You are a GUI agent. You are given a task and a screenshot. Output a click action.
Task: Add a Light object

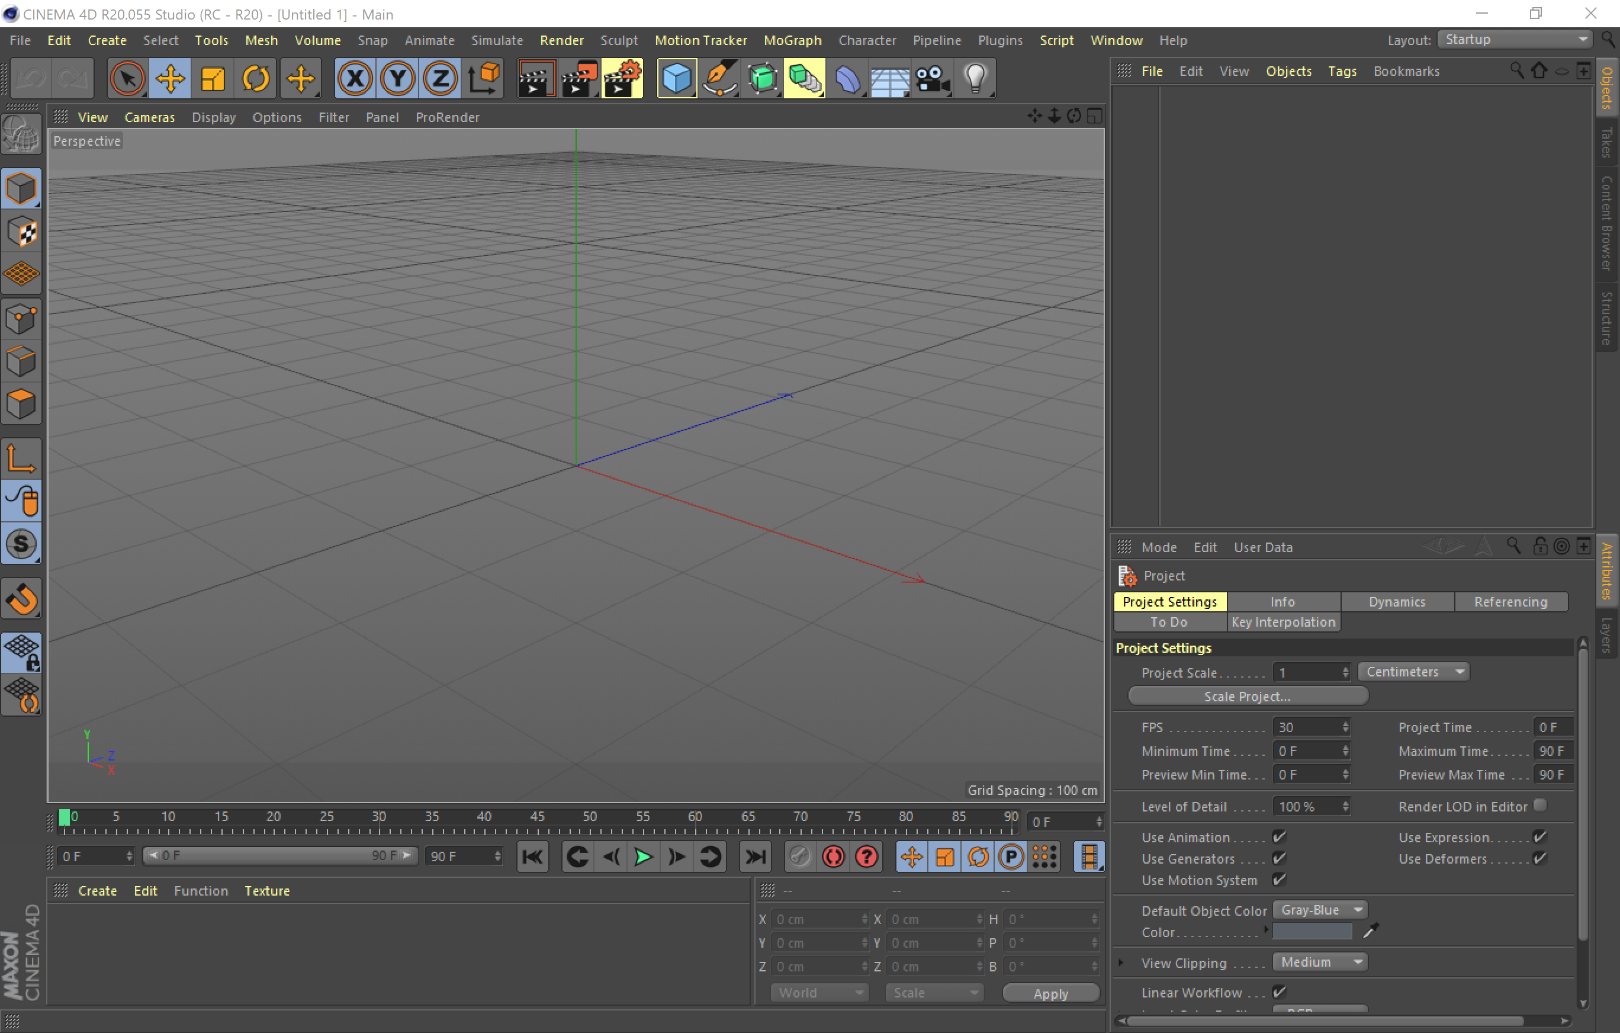976,79
